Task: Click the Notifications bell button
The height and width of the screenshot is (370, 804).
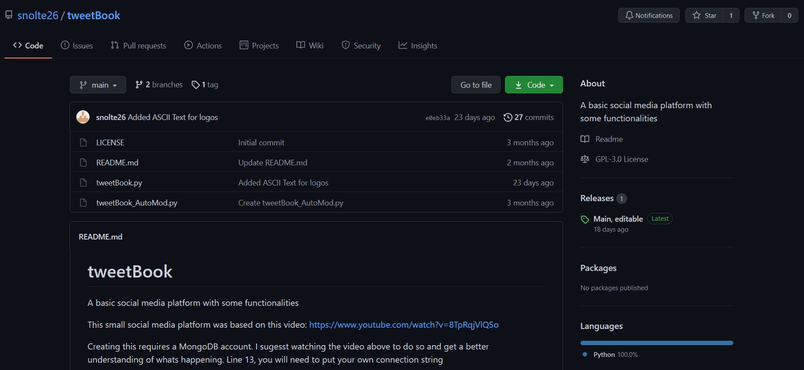Action: [649, 15]
